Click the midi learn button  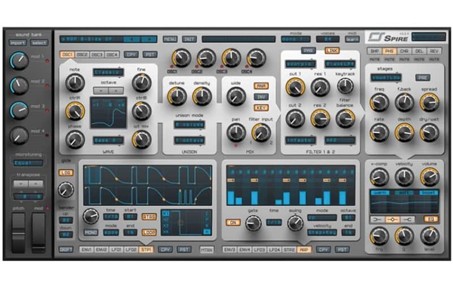point(352,39)
